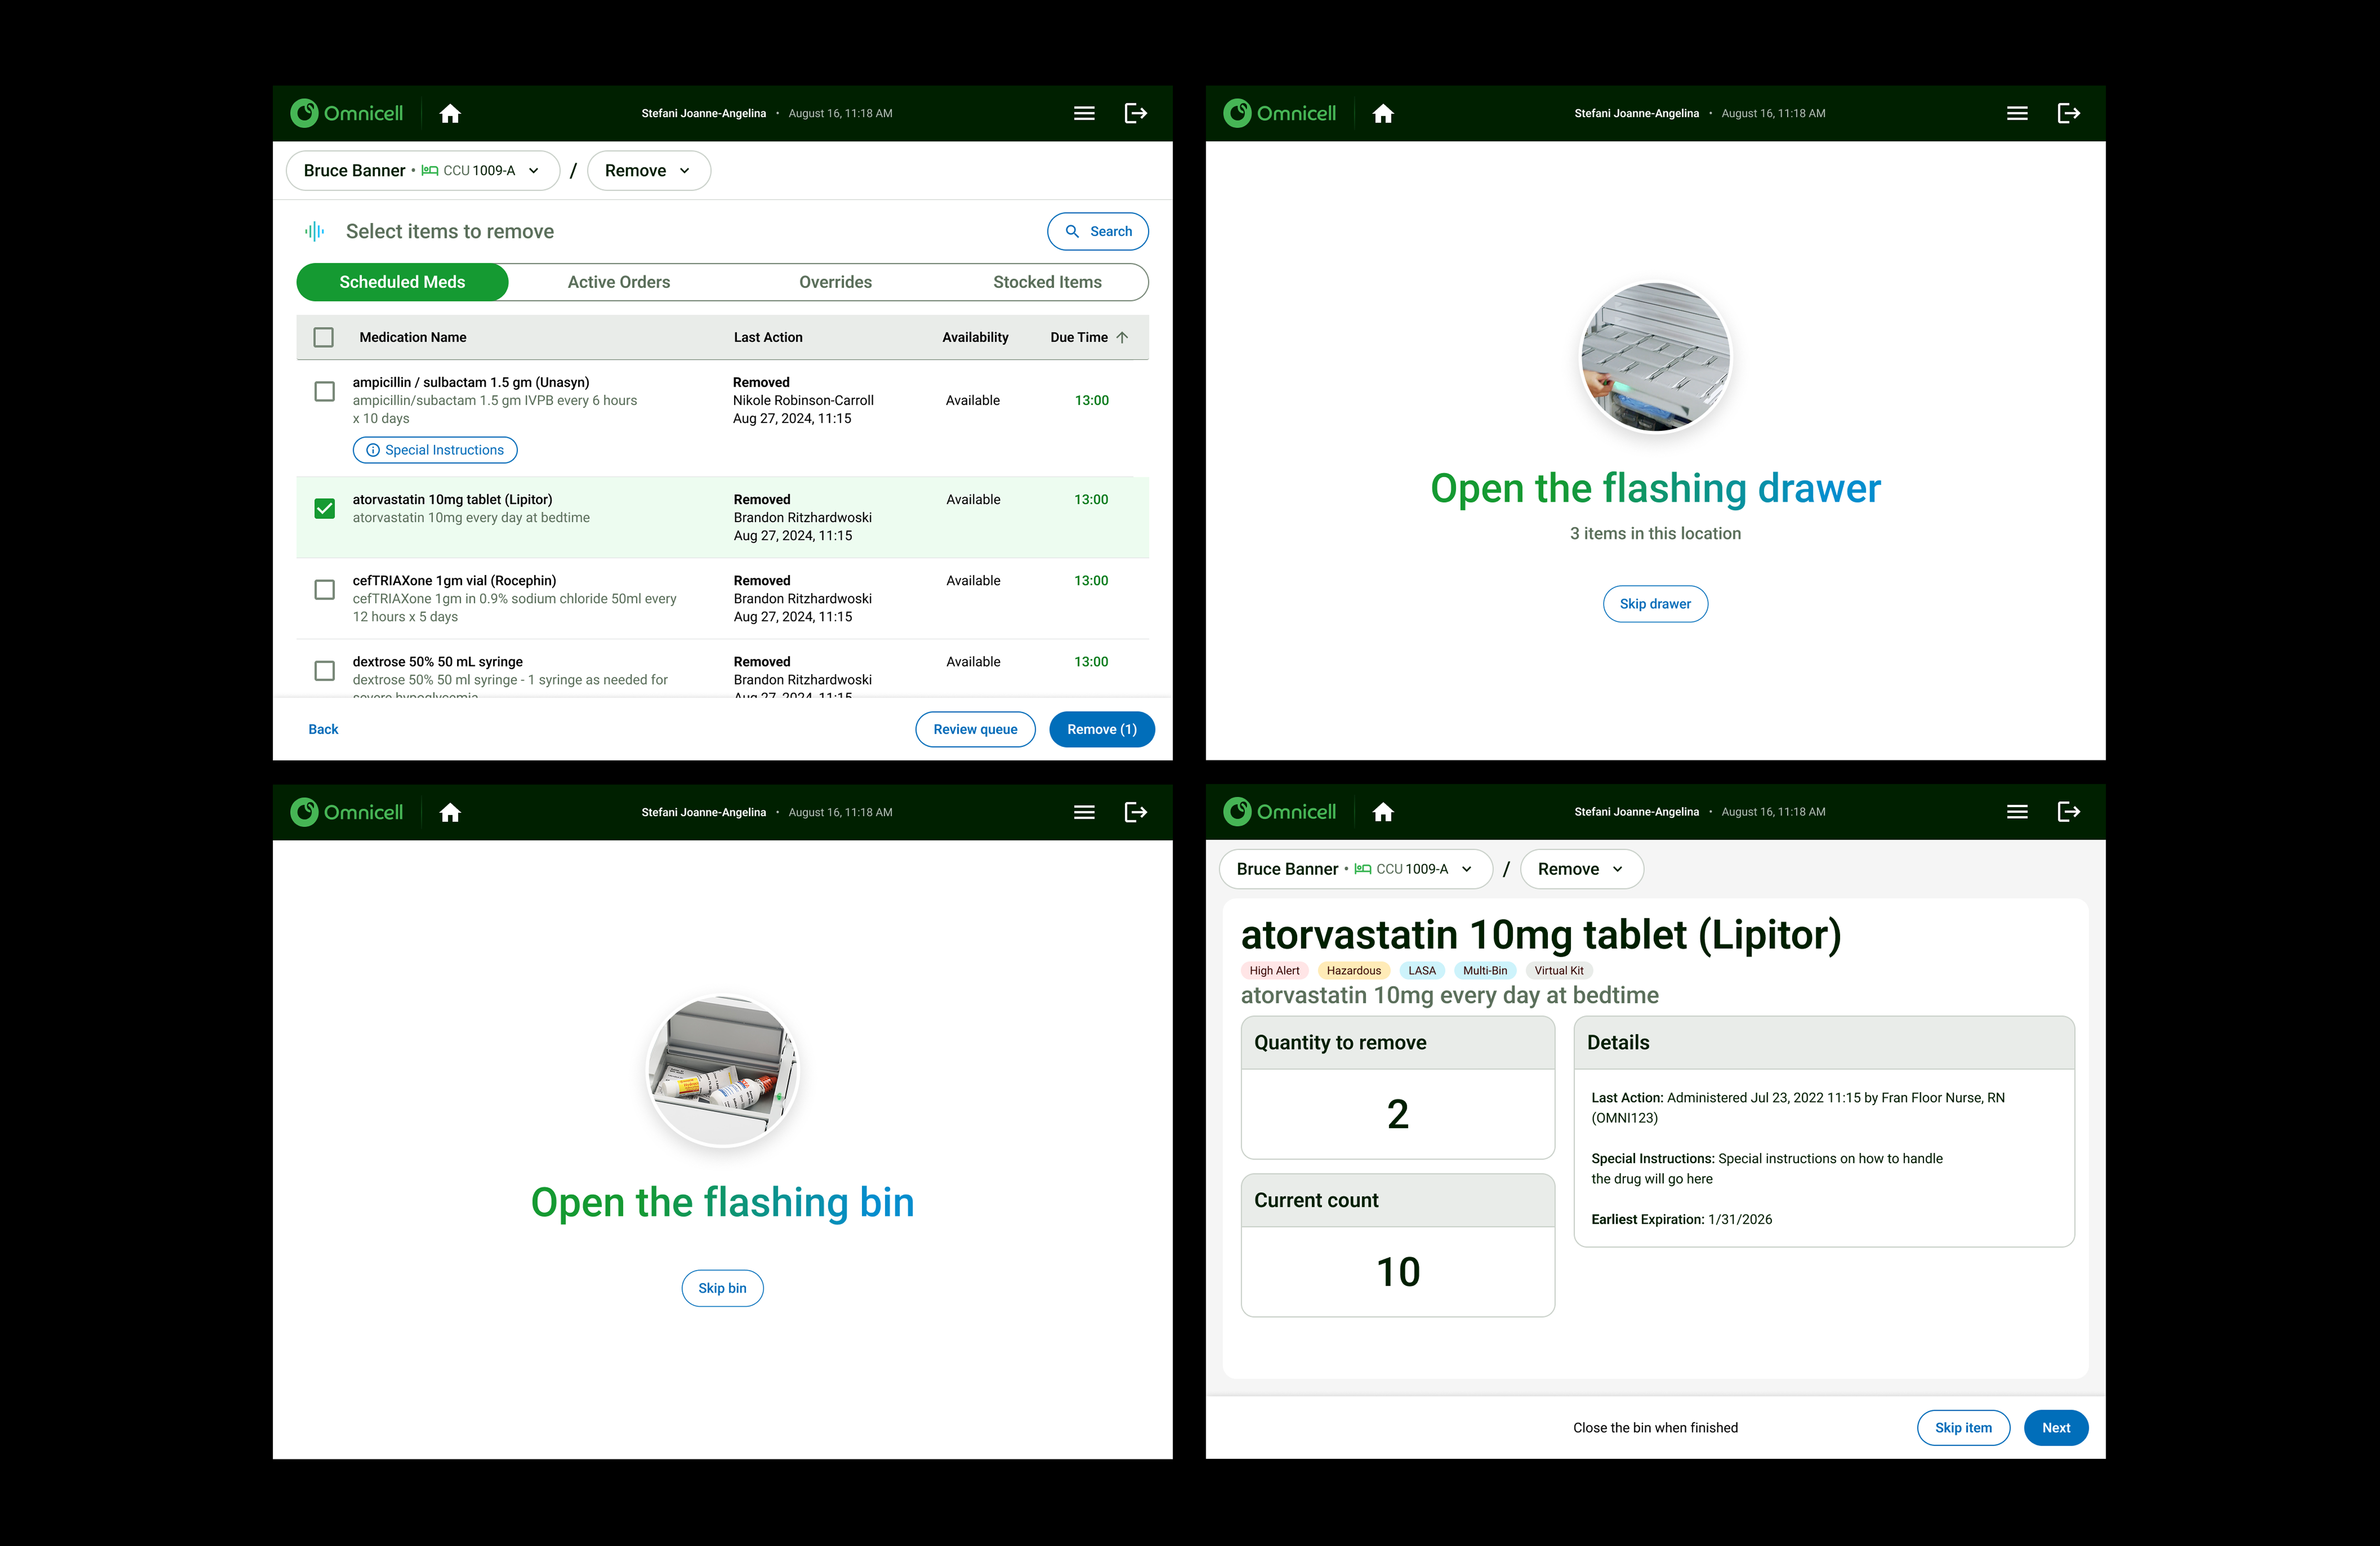This screenshot has height=1546, width=2380.
Task: Expand Bruce Banner patient dropdown in list screen
Action: pyautogui.click(x=422, y=171)
